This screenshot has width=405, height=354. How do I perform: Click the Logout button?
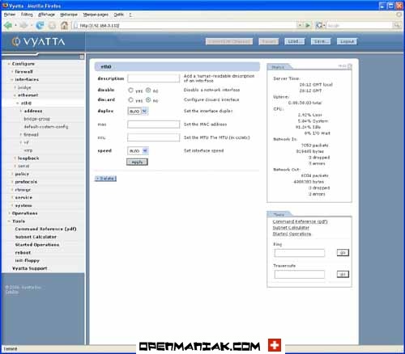point(347,41)
